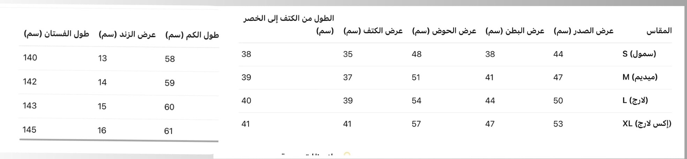Click the عرض الحوض (سم) column header
This screenshot has height=159, width=687.
(444, 31)
